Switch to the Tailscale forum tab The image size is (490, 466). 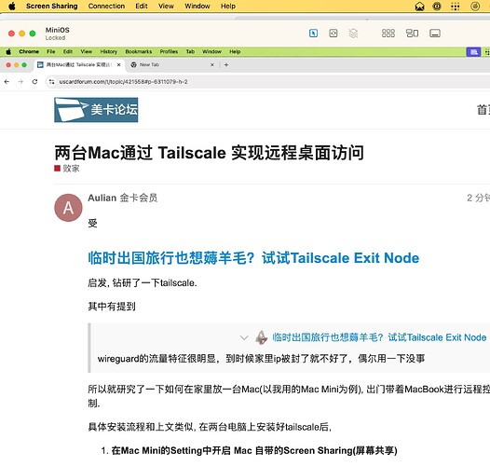[78, 64]
